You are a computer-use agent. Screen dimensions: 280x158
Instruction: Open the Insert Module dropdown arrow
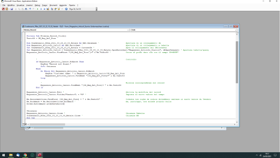tap(9, 9)
